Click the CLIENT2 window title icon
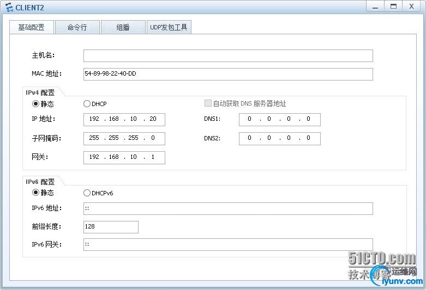This screenshot has width=426, height=290. click(x=9, y=7)
